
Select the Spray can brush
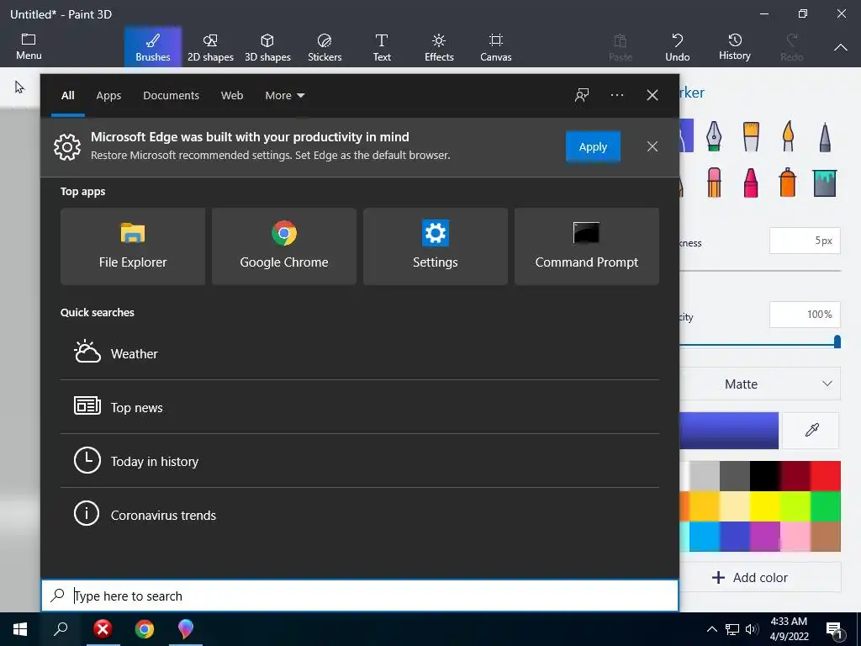[x=787, y=183]
